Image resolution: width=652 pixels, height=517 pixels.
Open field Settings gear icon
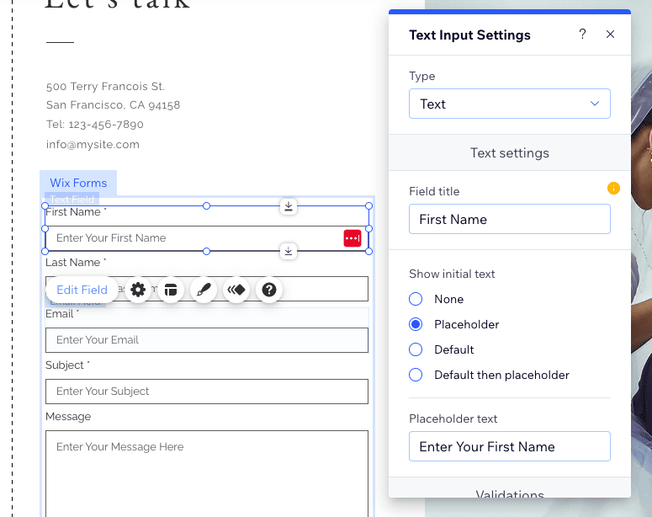pos(138,290)
